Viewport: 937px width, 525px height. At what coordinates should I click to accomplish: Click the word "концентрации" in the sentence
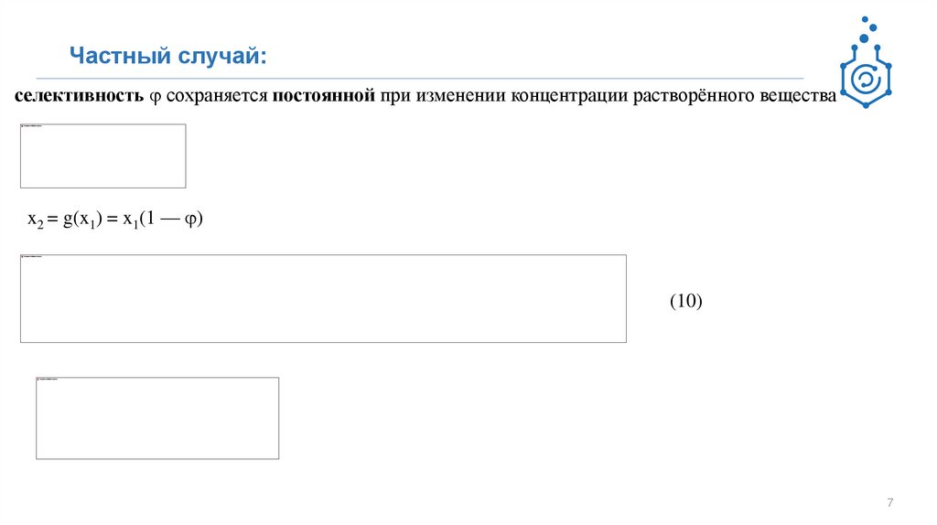[x=569, y=96]
